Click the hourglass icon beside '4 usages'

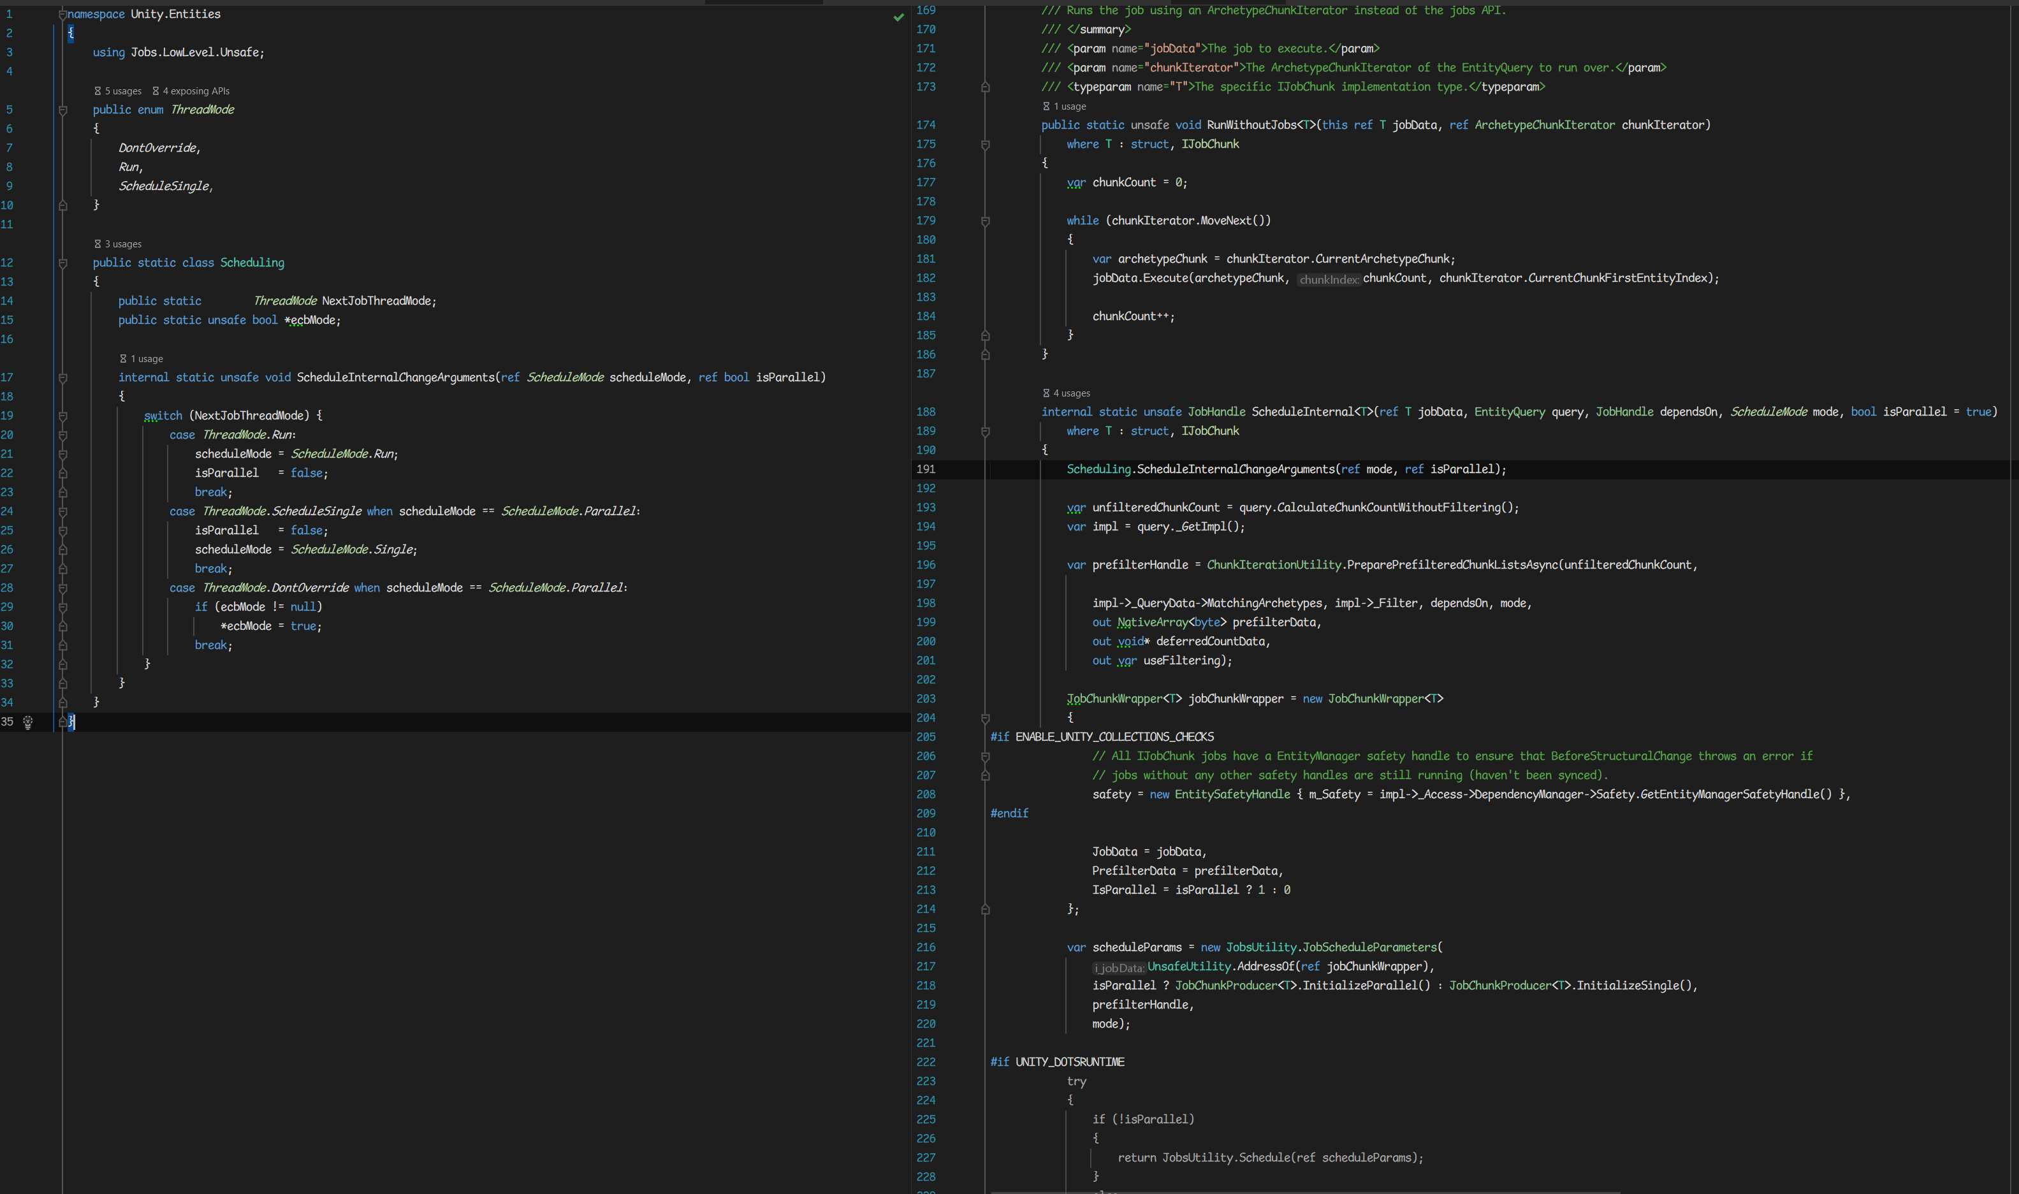coord(1047,393)
